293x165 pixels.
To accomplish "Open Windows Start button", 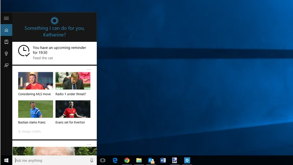I will [6, 160].
